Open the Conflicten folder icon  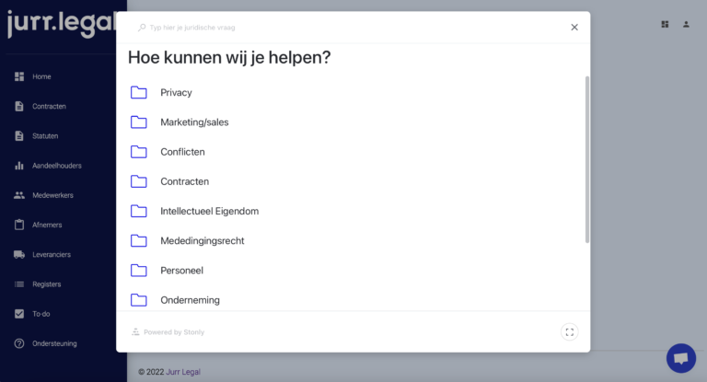click(139, 152)
